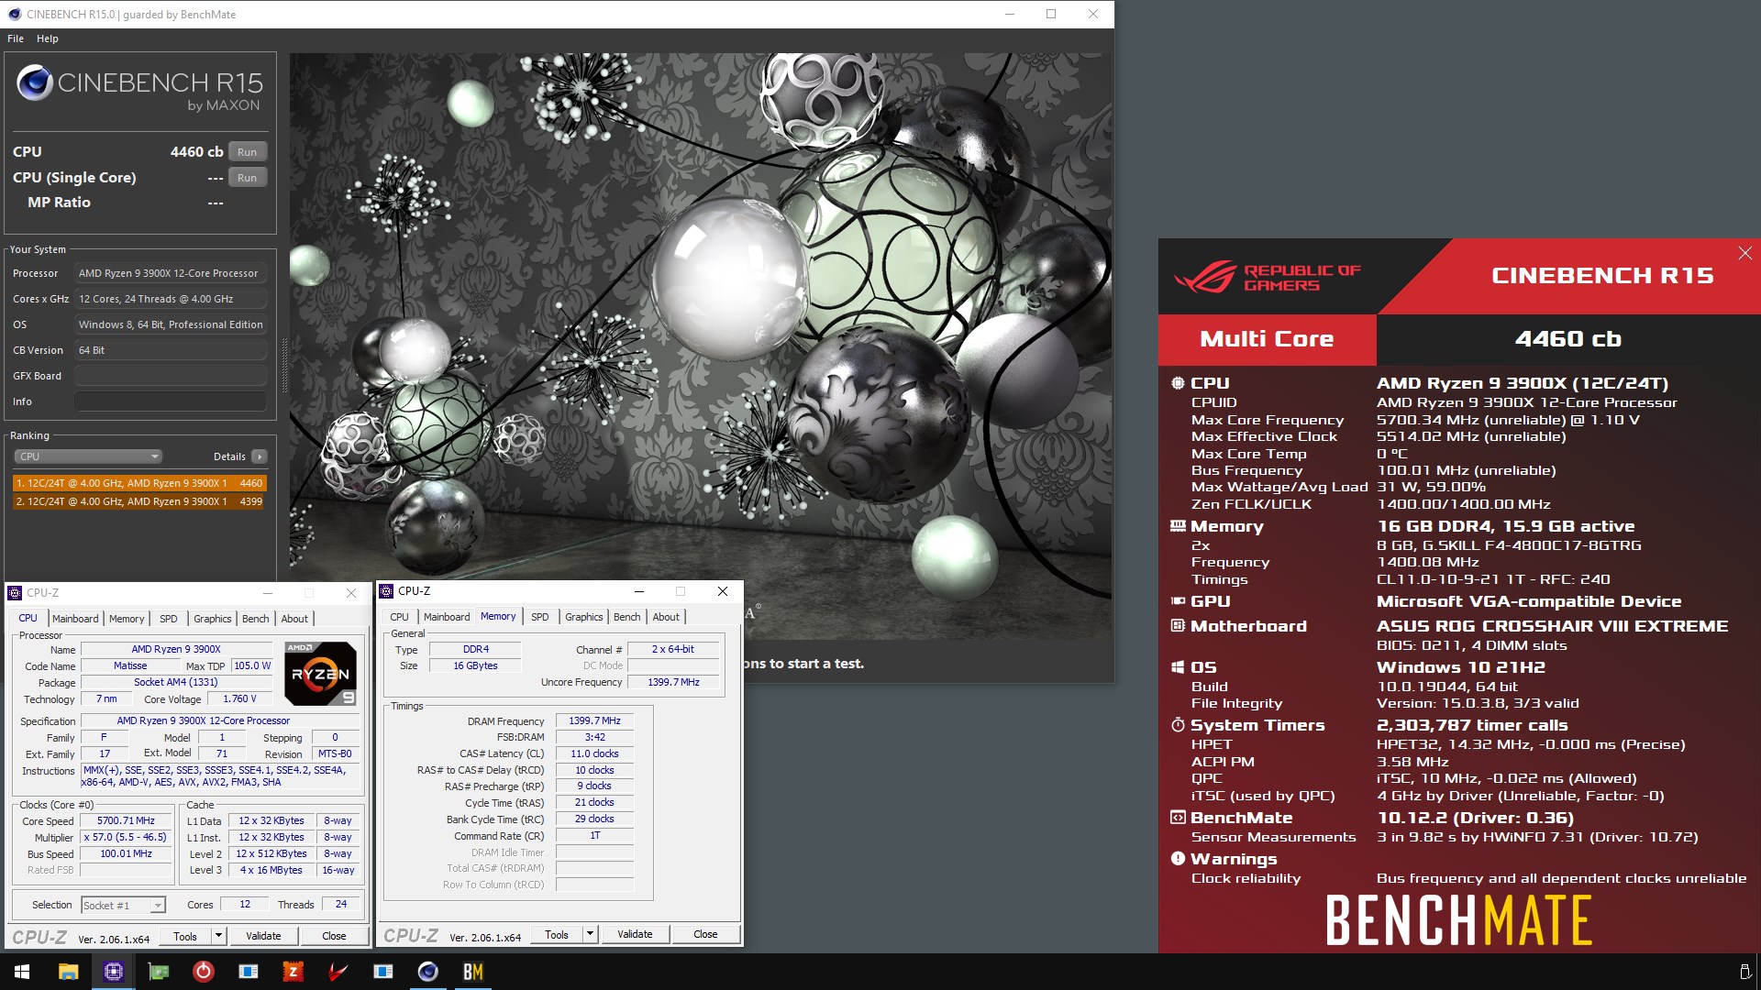This screenshot has height=990, width=1761.
Task: Click the Core Speed value 5700.71 MHz
Action: click(x=126, y=821)
